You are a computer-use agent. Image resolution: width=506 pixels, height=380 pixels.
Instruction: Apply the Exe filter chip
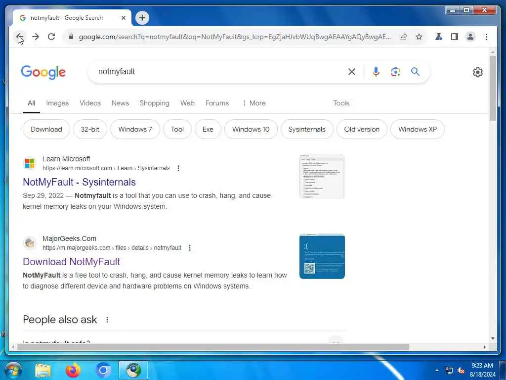208,129
